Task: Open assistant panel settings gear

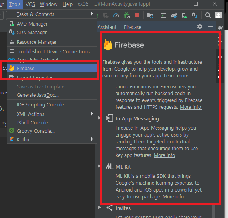Action: click(200, 26)
